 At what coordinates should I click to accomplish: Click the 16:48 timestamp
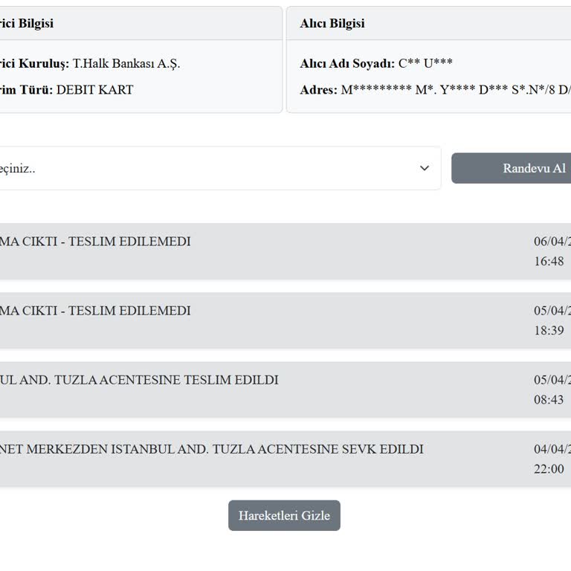click(549, 261)
